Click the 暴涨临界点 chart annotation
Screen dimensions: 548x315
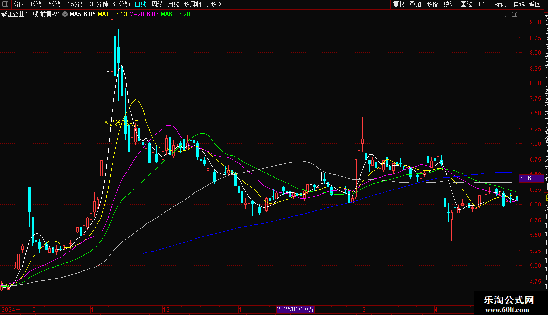click(x=123, y=123)
